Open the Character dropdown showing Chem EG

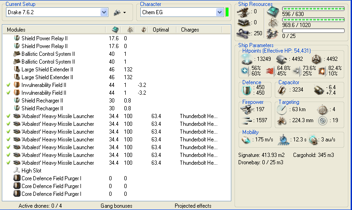(x=219, y=12)
